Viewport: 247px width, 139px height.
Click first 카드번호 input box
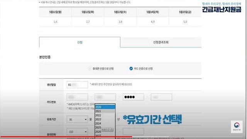click(77, 97)
